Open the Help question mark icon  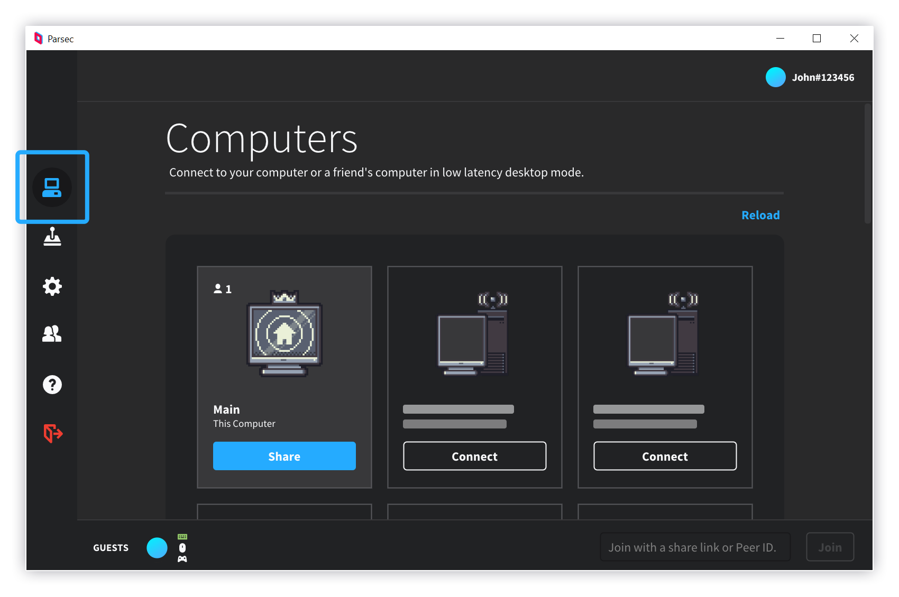[52, 385]
